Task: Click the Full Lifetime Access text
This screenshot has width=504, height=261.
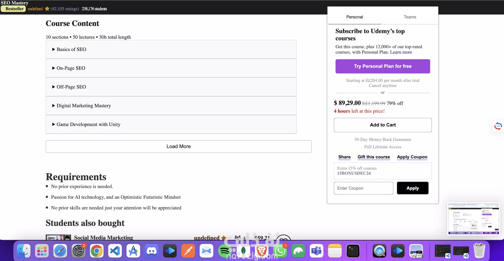Action: click(383, 147)
